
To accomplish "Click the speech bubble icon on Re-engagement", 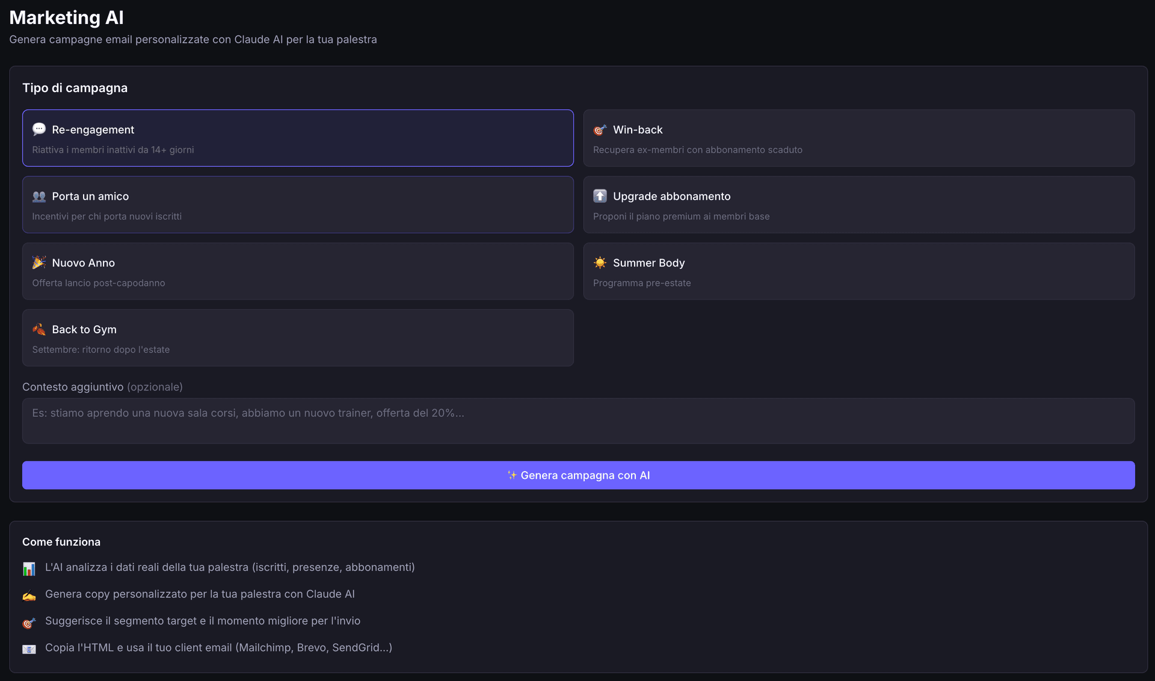I will (x=39, y=129).
